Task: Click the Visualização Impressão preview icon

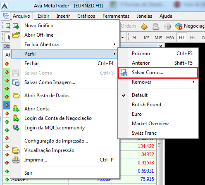Action: (16, 150)
